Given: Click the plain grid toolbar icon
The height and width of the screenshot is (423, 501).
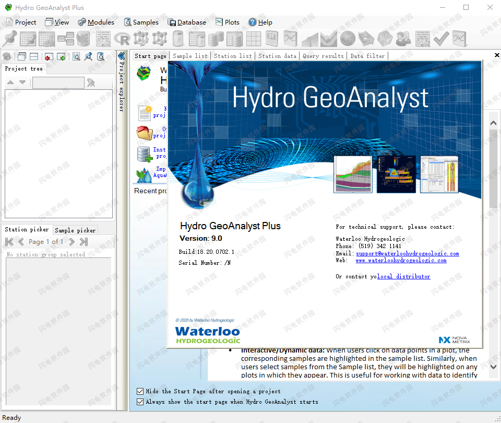Looking at the screenshot, I should pyautogui.click(x=254, y=39).
